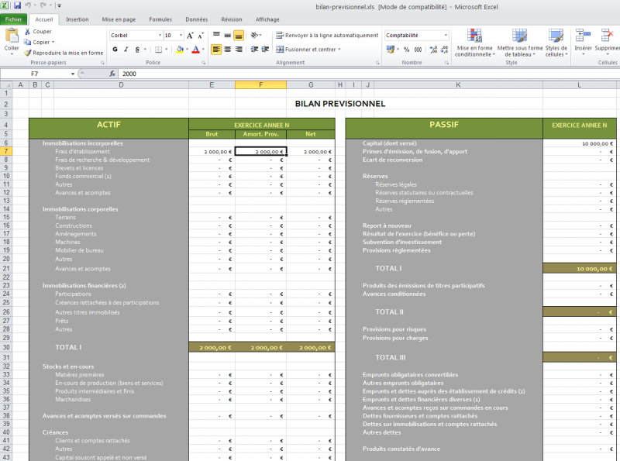Open the Fichier menu tab
Image resolution: width=620 pixels, height=461 pixels.
coord(14,19)
